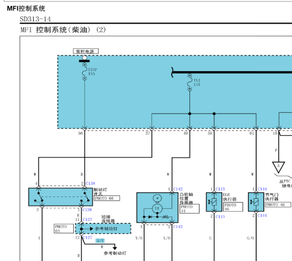Open the C144 connector link at pin 2
The height and width of the screenshot is (261, 292).
pos(262,216)
